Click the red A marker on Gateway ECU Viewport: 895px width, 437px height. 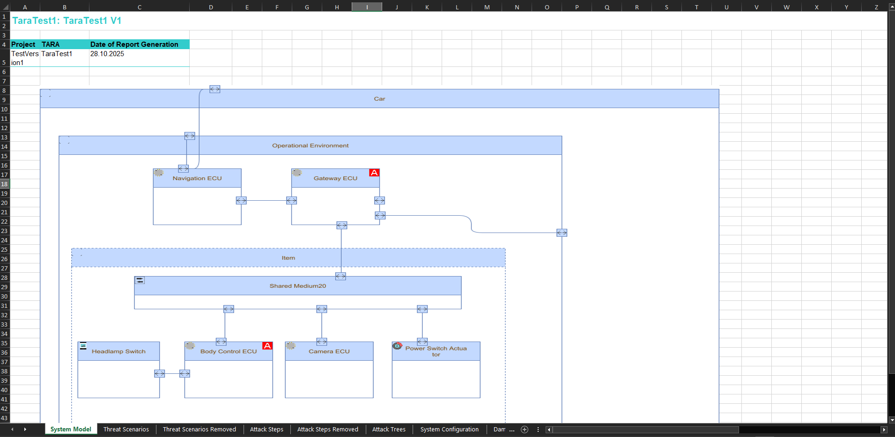374,173
